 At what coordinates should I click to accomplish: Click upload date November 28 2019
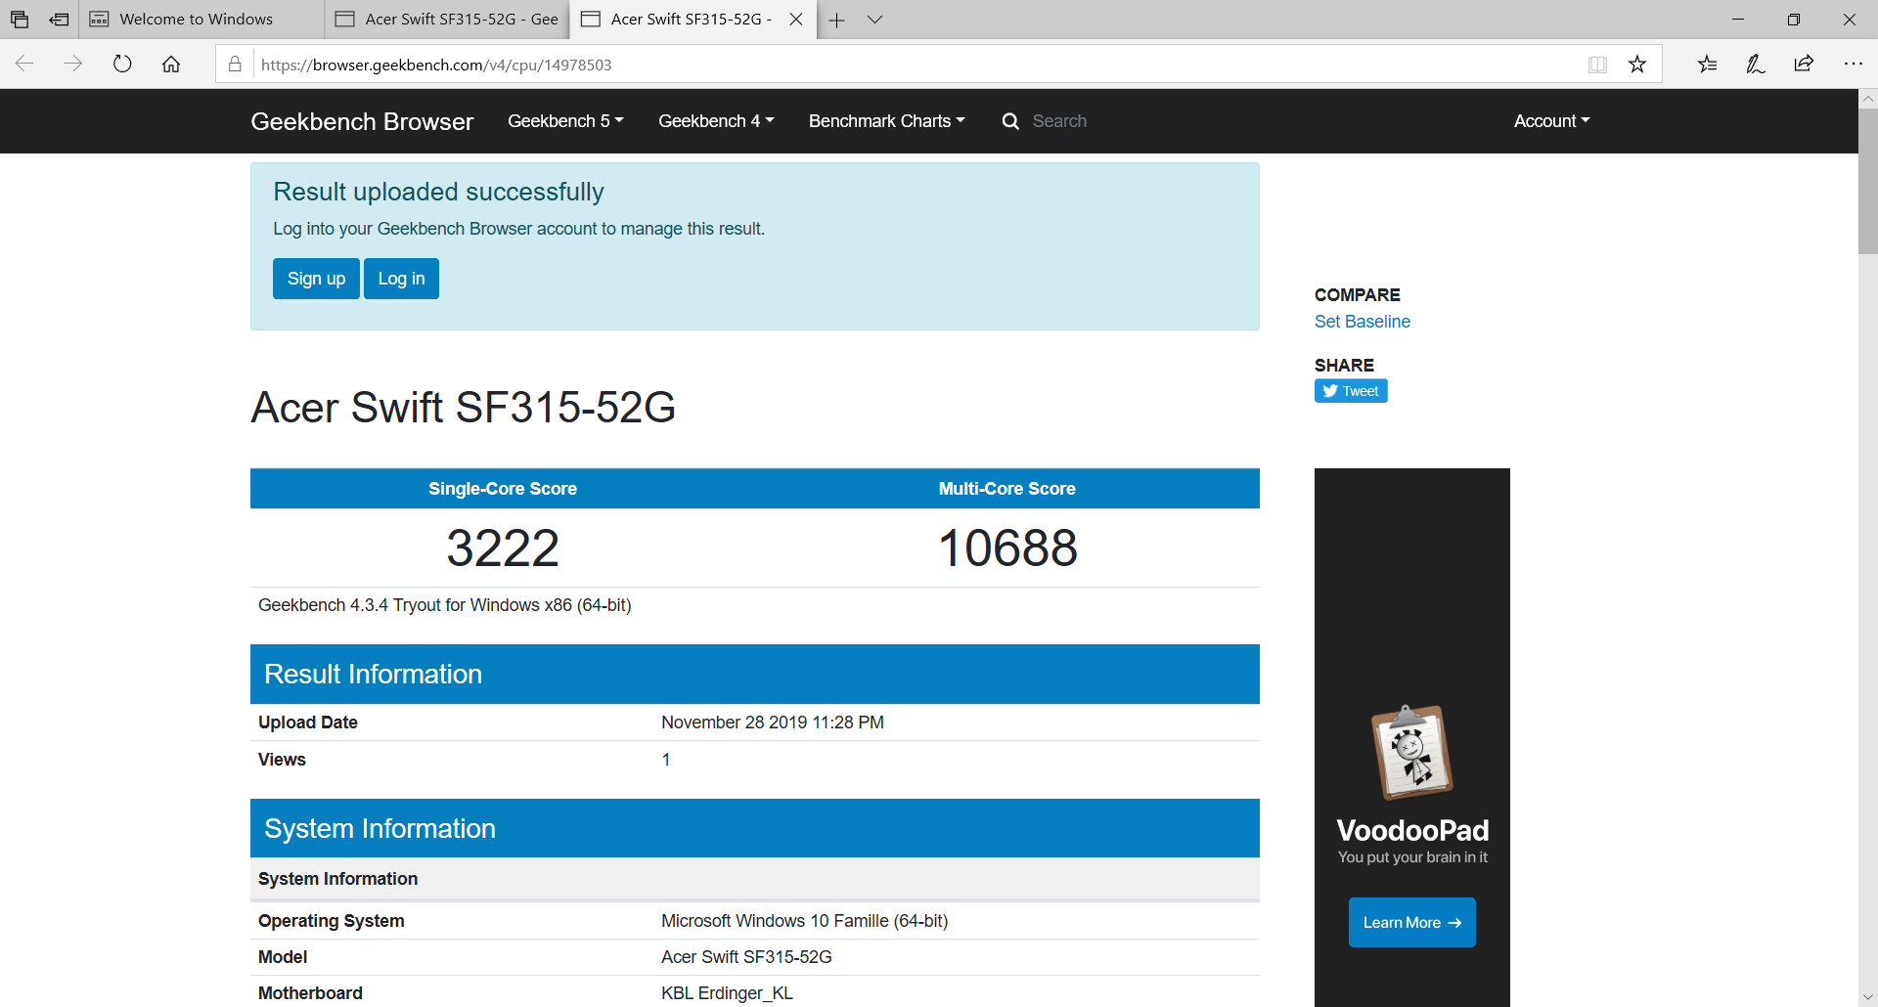(x=772, y=722)
